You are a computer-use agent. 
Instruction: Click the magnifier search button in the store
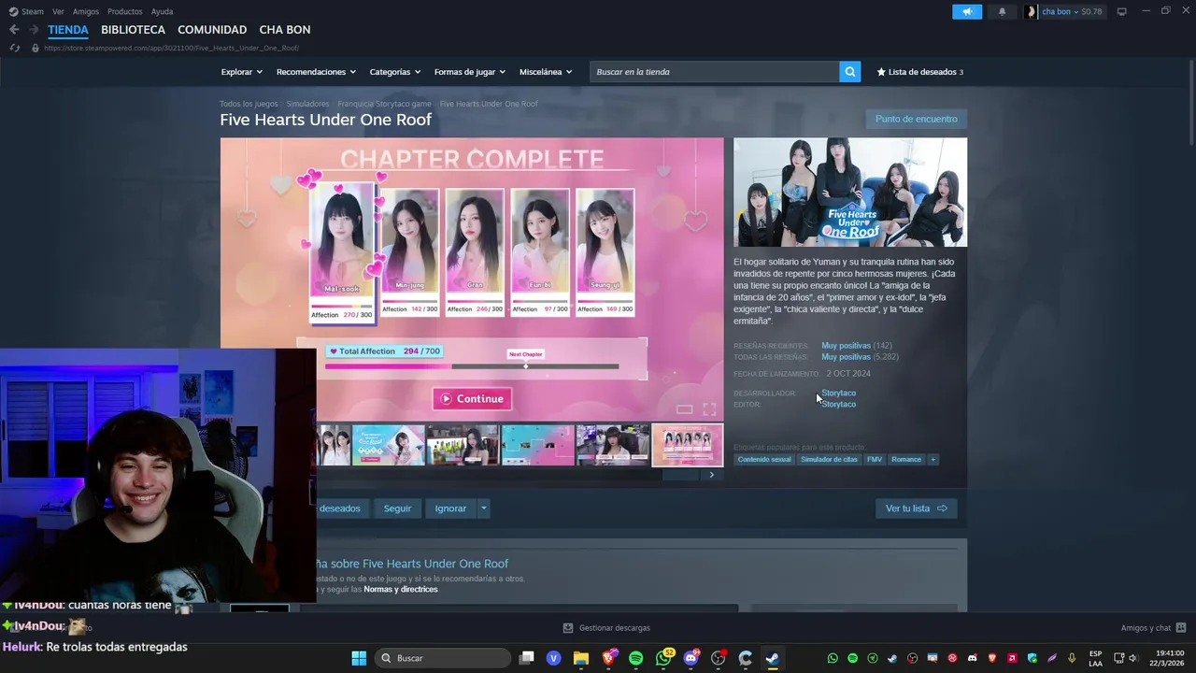pos(849,72)
